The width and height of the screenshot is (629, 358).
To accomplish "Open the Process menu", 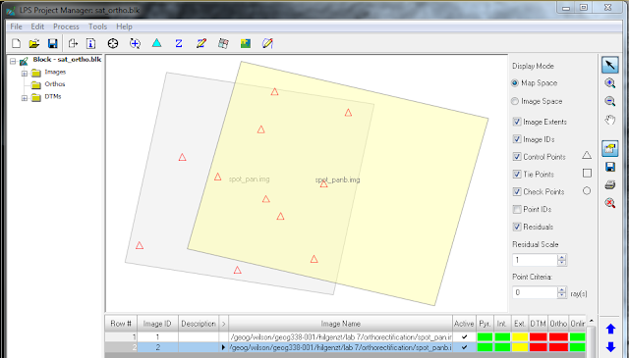I will (66, 26).
